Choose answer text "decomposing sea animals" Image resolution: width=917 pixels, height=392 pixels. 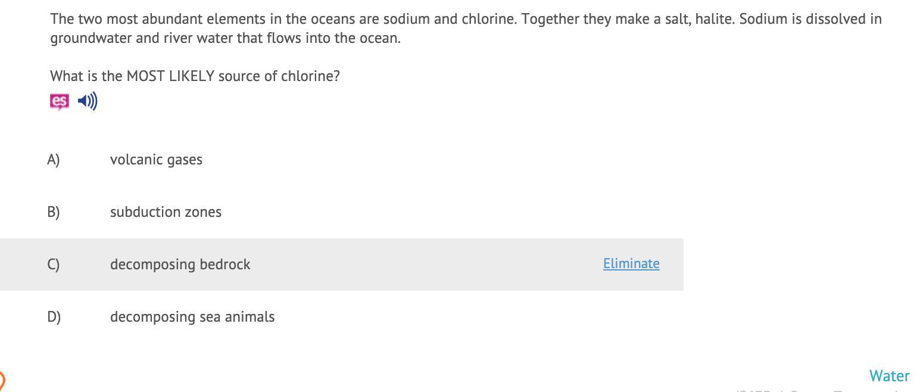pyautogui.click(x=192, y=317)
